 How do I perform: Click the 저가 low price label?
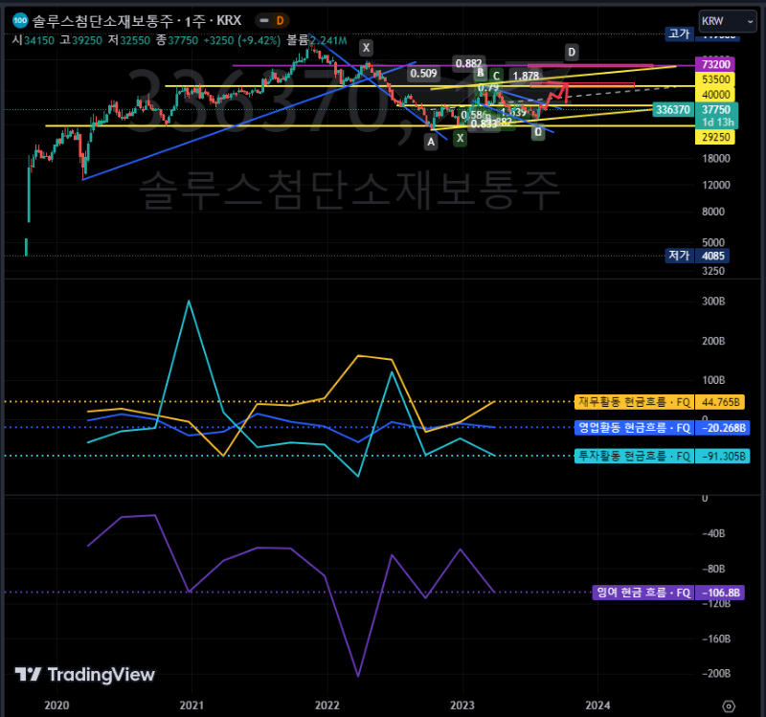(679, 256)
